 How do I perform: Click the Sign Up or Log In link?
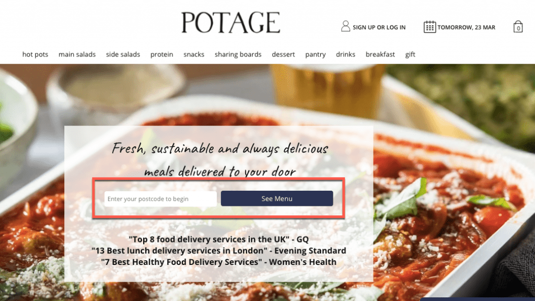point(379,27)
